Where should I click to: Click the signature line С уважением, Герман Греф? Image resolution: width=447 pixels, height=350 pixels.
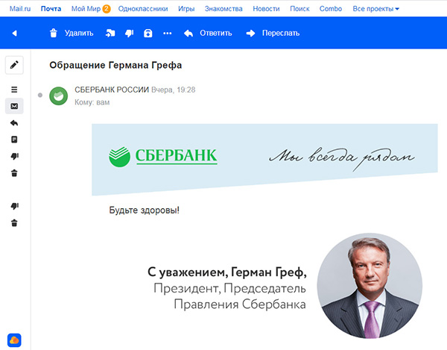(x=227, y=272)
